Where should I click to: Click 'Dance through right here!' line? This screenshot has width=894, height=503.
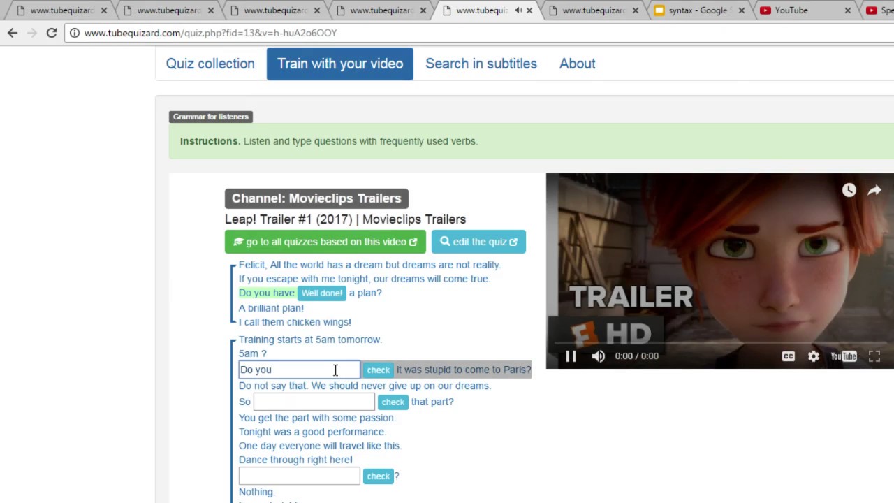point(295,460)
